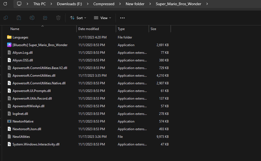261x161 pixels.
Task: Expand chevron after Super_Mario_Bros_Wonder breadcrumb
Action: 207,4
